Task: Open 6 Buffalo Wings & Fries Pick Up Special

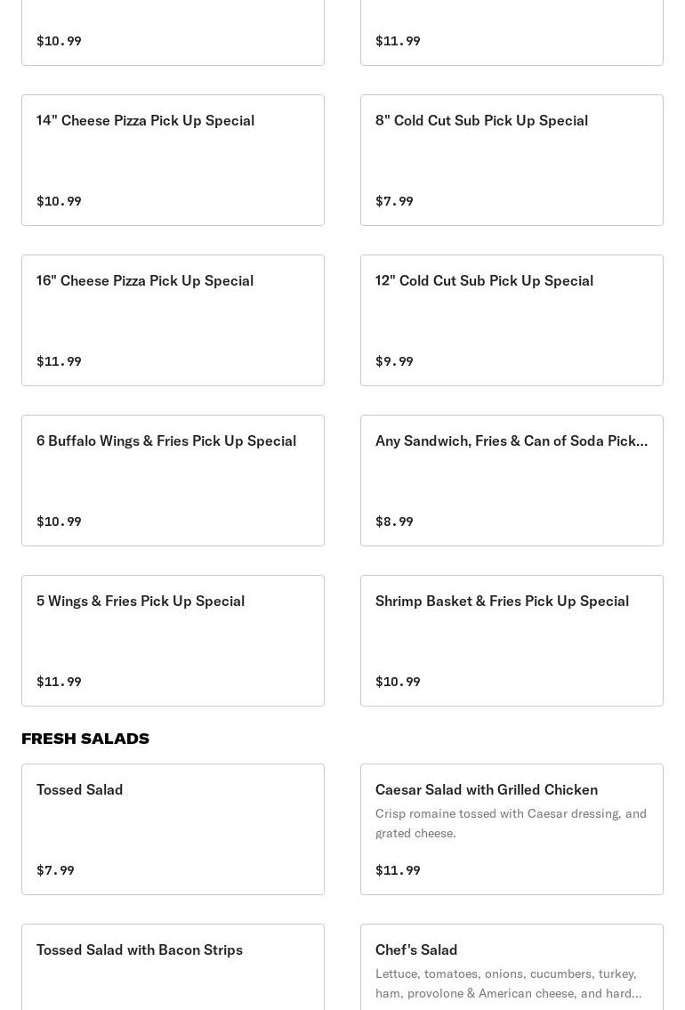Action: click(173, 481)
